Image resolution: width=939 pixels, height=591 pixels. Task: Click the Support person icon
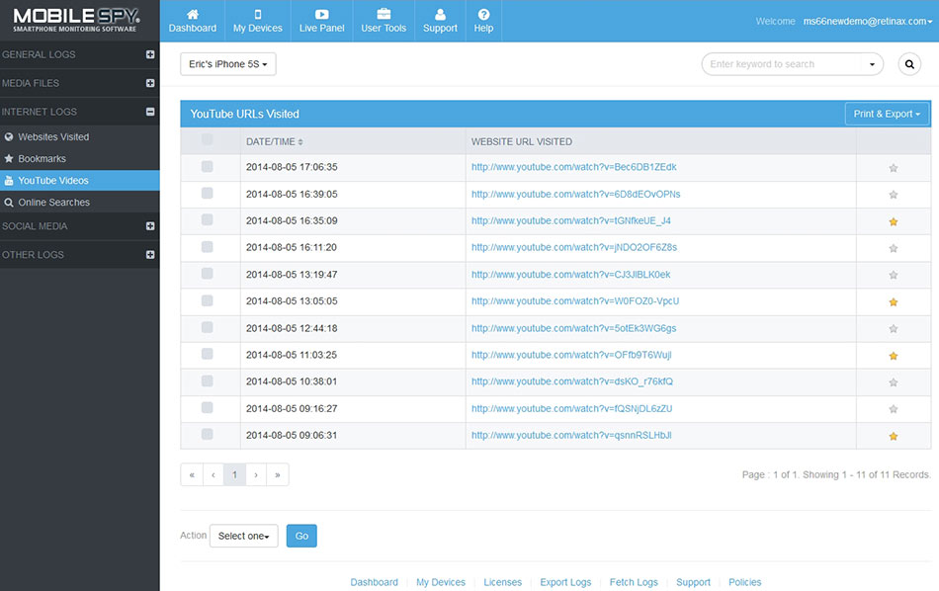tap(440, 15)
